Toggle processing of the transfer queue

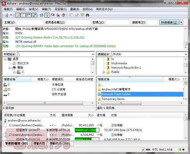coord(47,15)
